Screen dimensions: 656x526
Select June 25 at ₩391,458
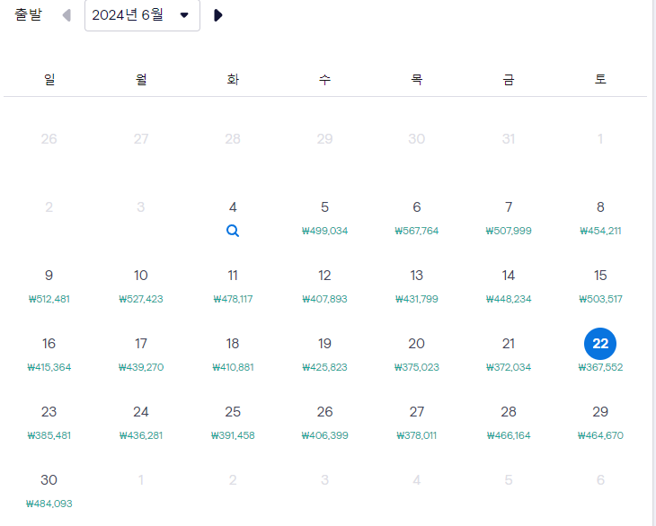tap(233, 423)
